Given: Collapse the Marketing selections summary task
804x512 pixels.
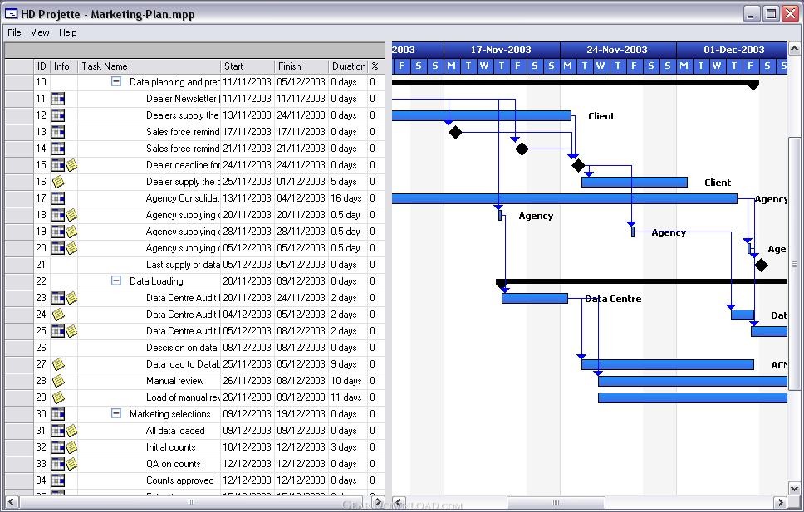Looking at the screenshot, I should pos(116,413).
